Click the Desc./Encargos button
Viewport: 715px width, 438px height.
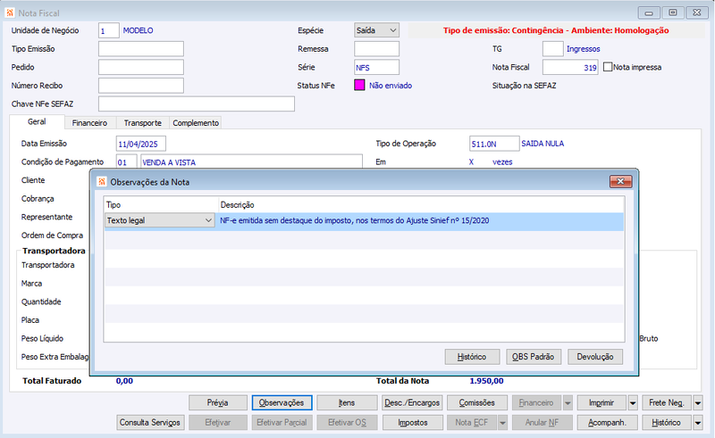pyautogui.click(x=412, y=403)
